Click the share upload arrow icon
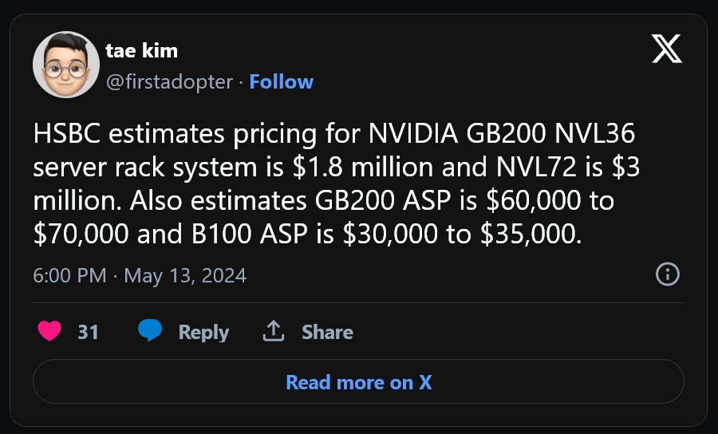The image size is (718, 434). pos(274,331)
